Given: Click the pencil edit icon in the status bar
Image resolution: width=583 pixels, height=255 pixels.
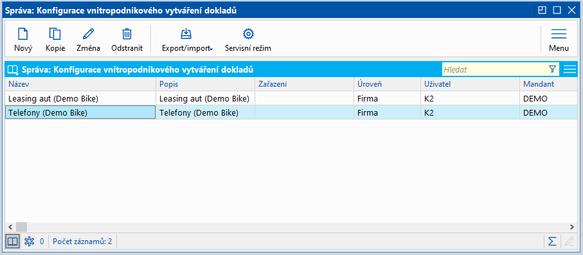Looking at the screenshot, I should 569,242.
